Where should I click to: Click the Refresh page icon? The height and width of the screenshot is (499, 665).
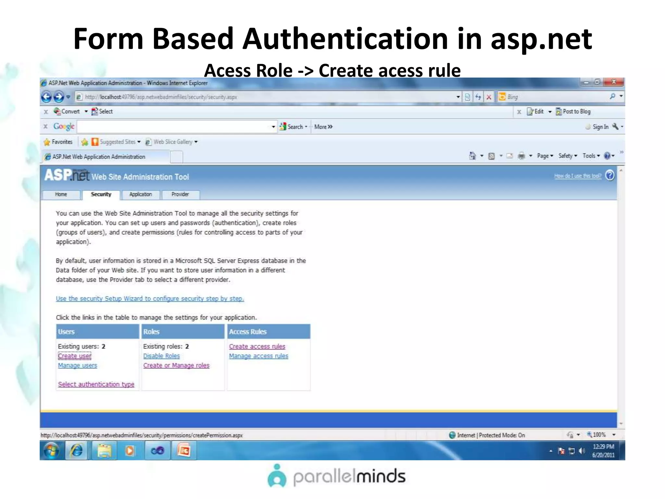(x=478, y=97)
